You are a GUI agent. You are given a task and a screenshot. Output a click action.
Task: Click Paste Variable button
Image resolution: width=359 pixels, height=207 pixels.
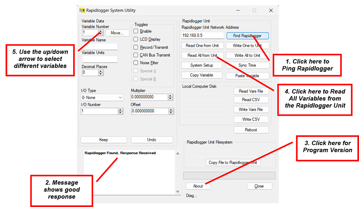247,76
